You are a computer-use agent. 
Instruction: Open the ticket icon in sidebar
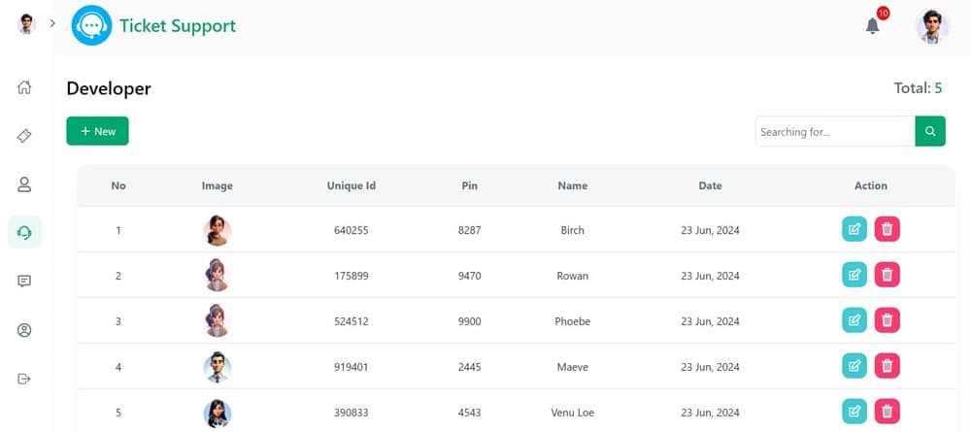pos(24,136)
